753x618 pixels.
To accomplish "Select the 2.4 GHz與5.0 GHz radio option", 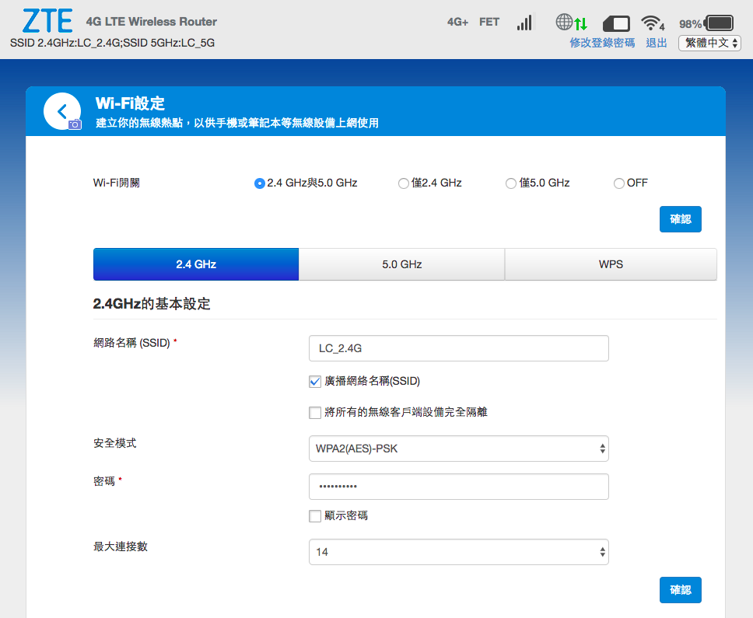I will [259, 183].
